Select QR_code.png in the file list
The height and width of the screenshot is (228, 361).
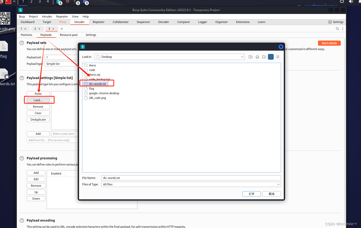click(x=95, y=98)
